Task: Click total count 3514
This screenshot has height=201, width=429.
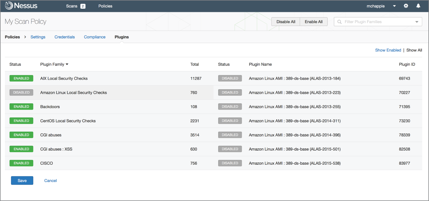Action: (195, 135)
